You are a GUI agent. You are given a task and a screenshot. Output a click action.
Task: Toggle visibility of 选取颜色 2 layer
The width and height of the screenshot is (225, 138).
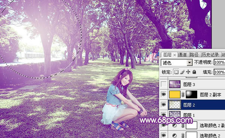(x=163, y=135)
